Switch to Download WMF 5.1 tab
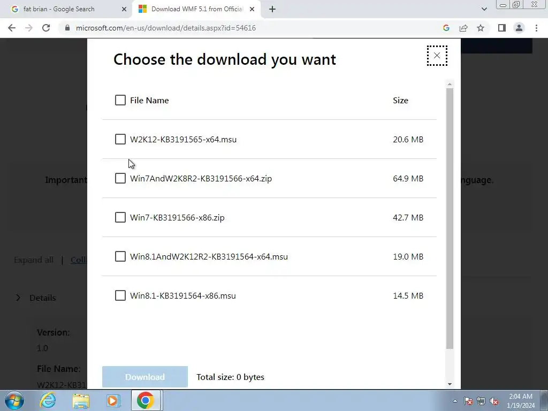Viewport: 548px width, 411px height. (196, 9)
